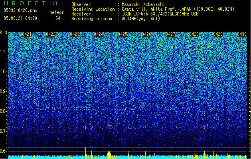Screen dimensions: 251x159
Task: Select the 0428 time marker label
Action: coord(194,34)
